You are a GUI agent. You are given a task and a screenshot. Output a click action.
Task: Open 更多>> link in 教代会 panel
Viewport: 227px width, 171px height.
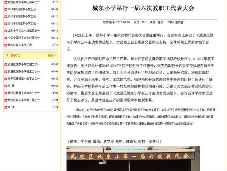coord(52,56)
